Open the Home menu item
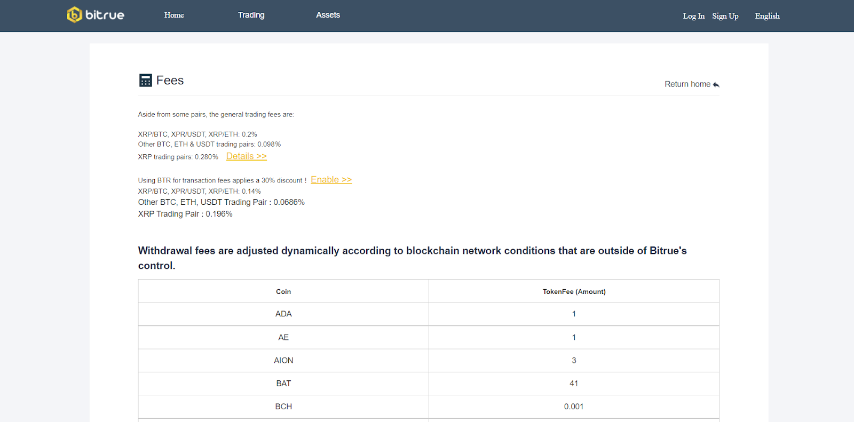The height and width of the screenshot is (422, 854). pos(174,15)
